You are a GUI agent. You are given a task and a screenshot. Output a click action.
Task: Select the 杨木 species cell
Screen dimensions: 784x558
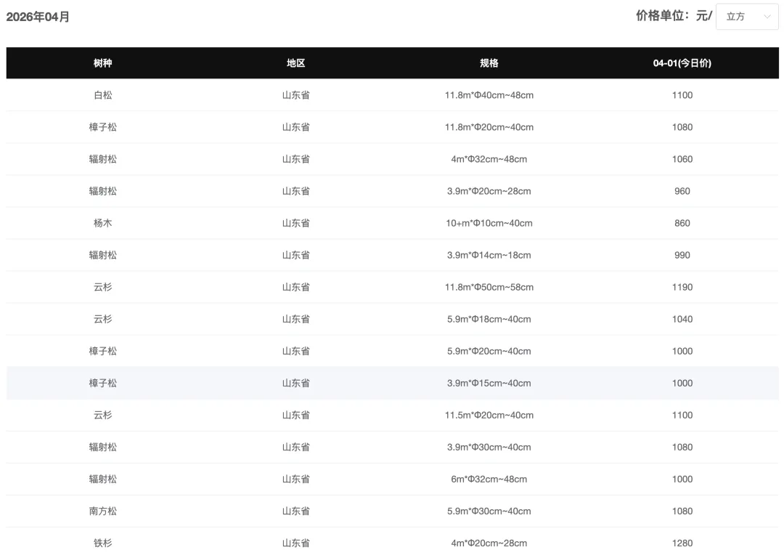(102, 223)
